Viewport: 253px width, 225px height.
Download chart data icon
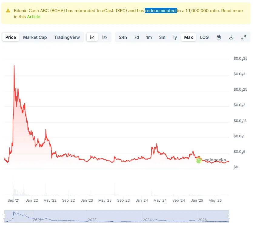(231, 37)
